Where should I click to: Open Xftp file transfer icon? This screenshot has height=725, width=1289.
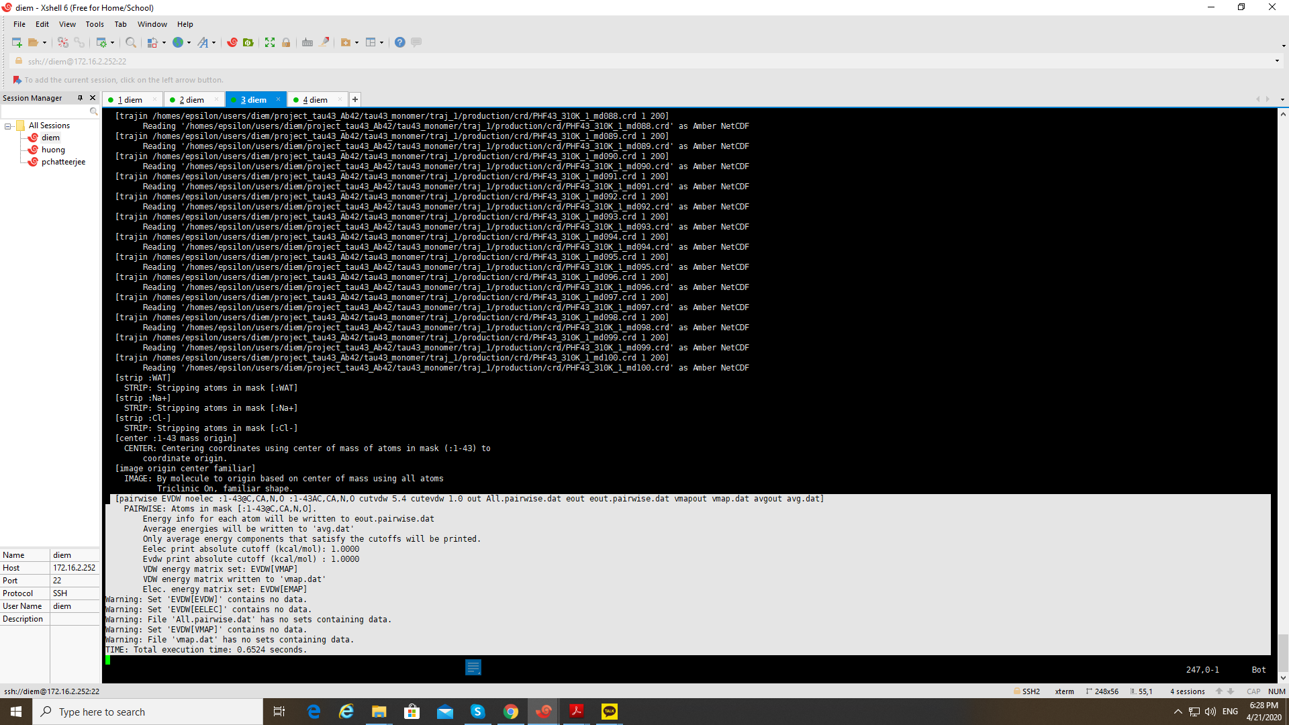pyautogui.click(x=248, y=42)
